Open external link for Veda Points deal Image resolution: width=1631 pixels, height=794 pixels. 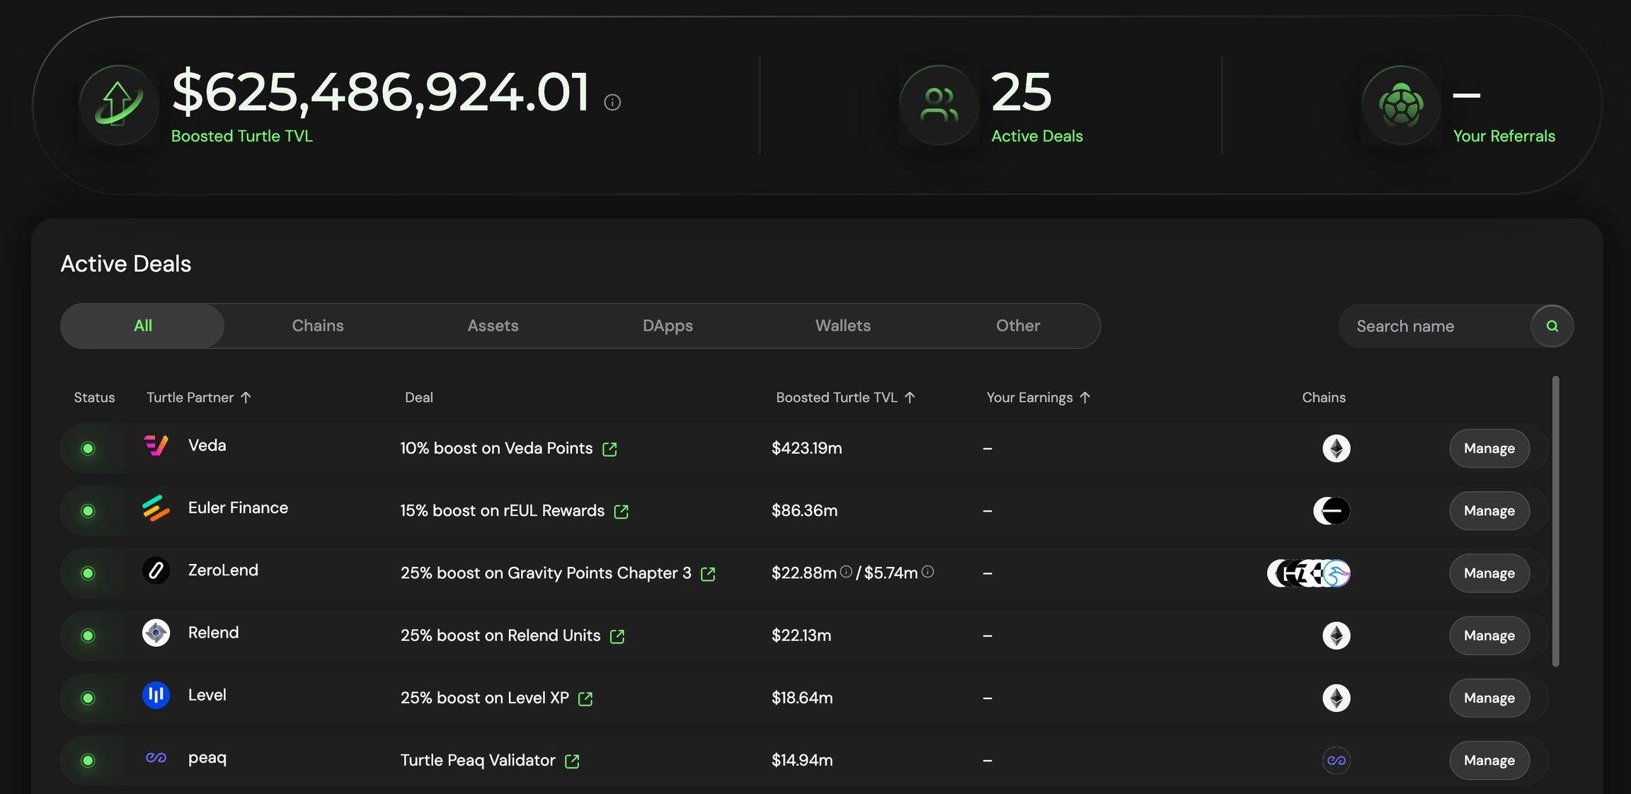(610, 449)
